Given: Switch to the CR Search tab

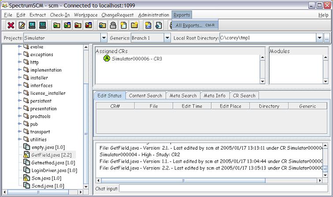Looking at the screenshot, I should (x=244, y=96).
